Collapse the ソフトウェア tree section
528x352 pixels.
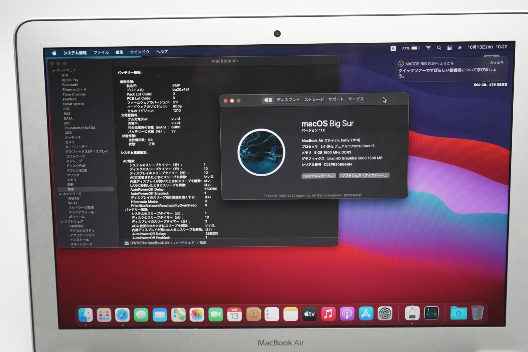(62, 222)
